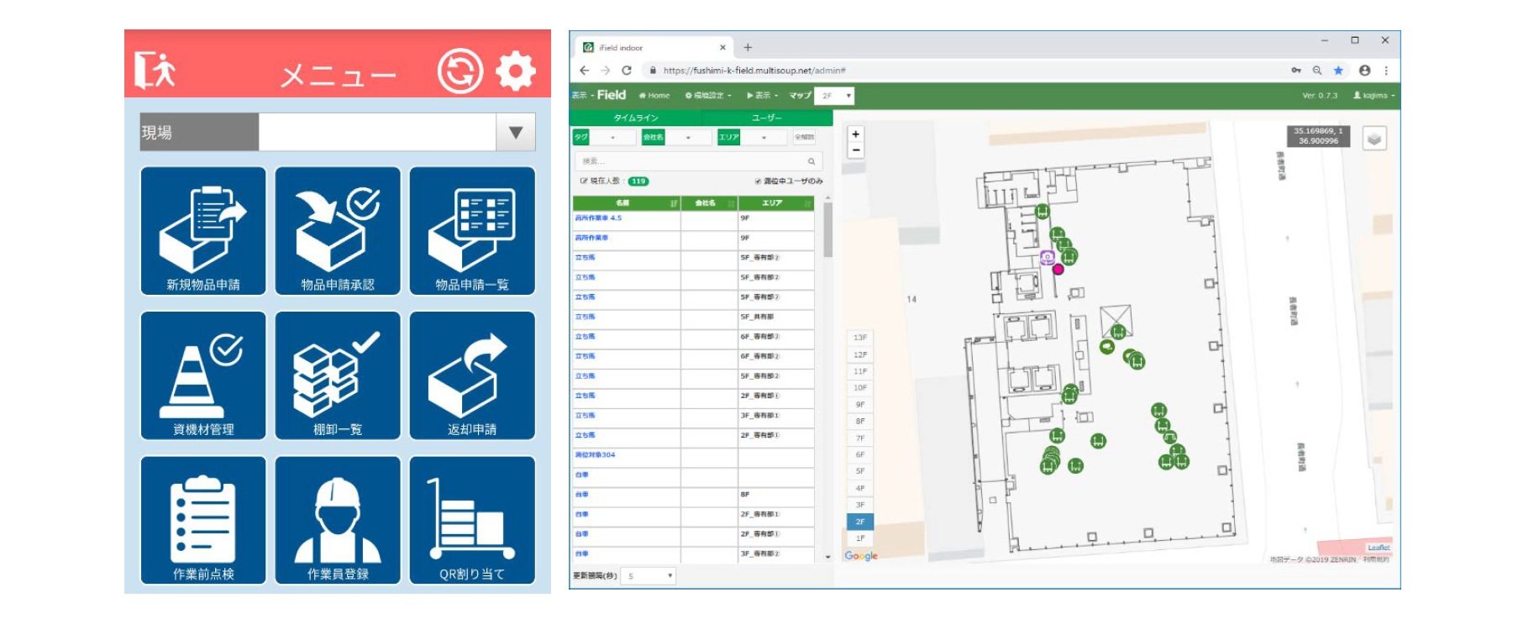Expand the エリア filter dropdown

764,138
